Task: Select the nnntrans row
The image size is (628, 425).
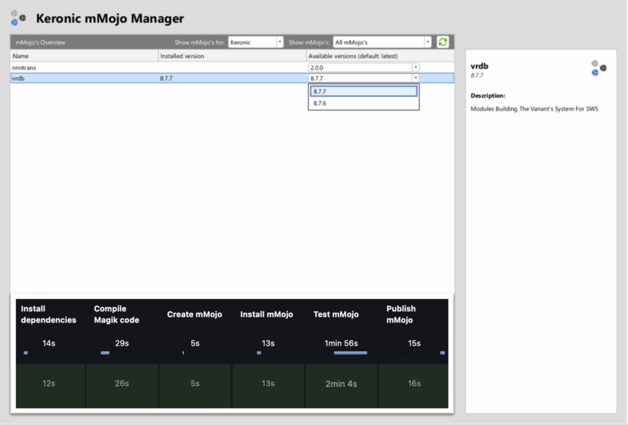Action: (232, 67)
